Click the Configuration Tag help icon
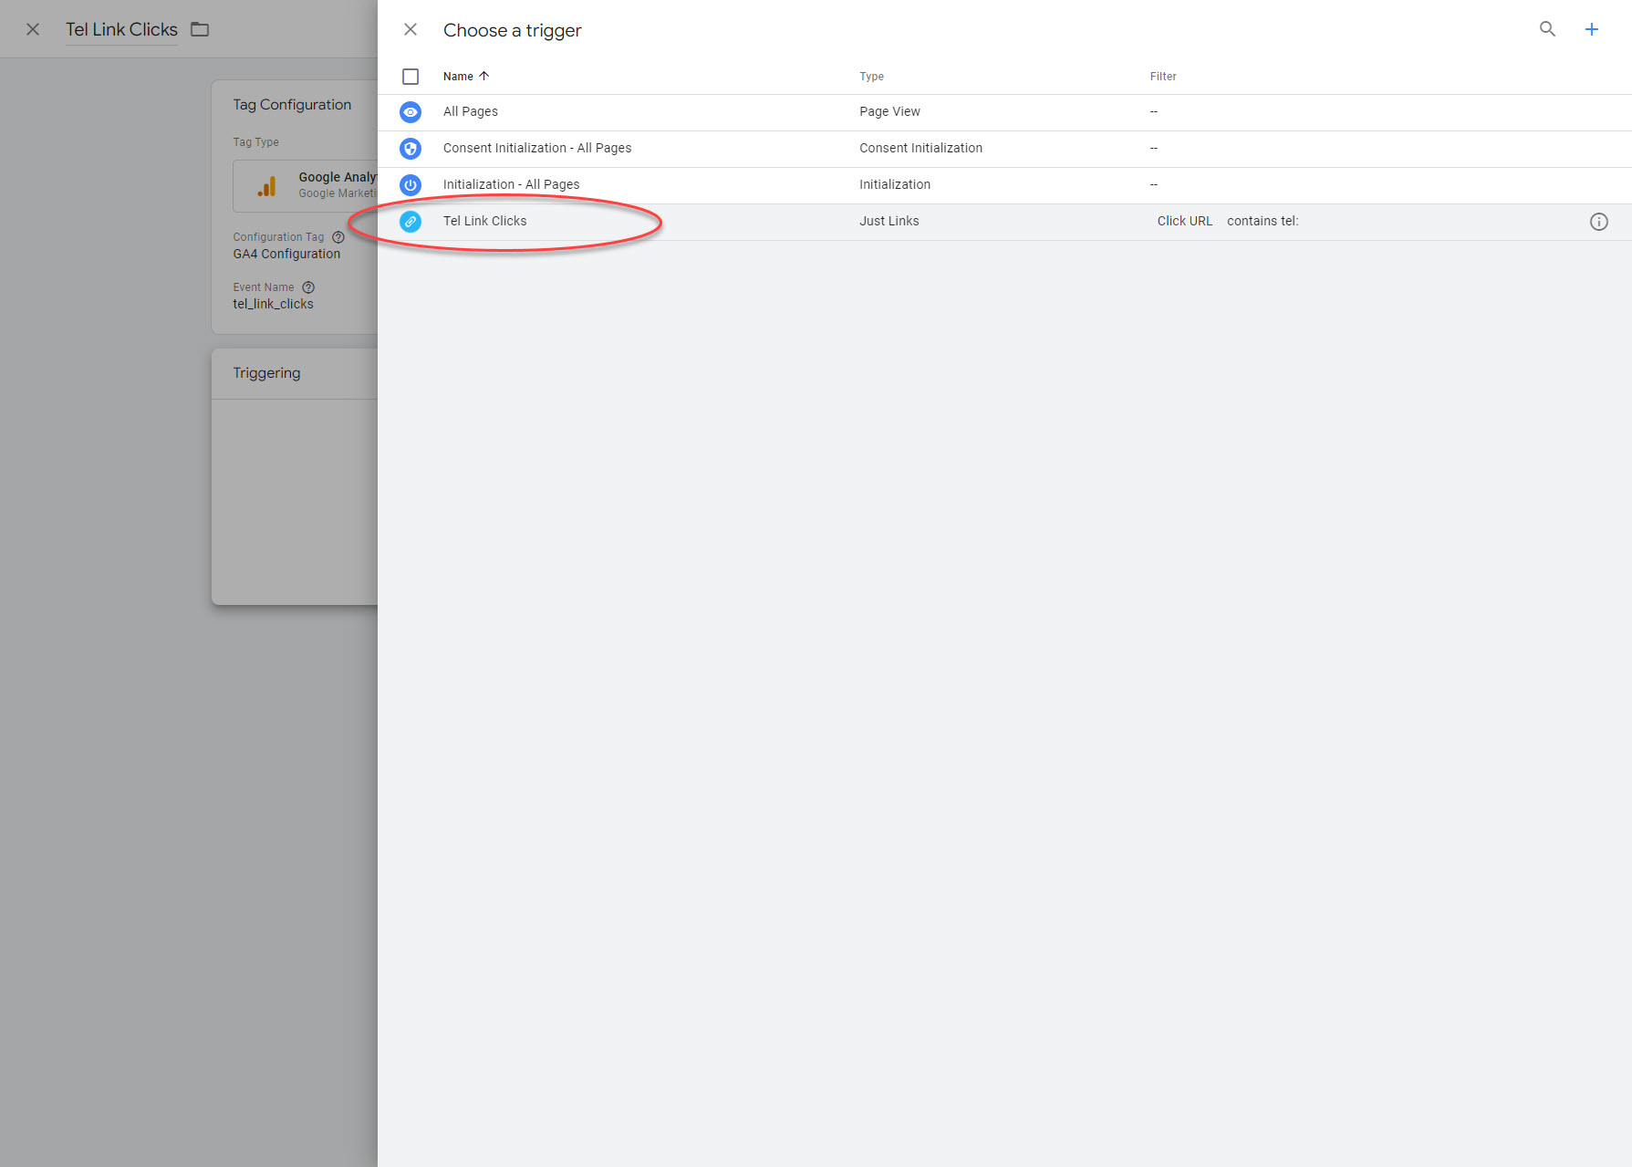The image size is (1632, 1167). tap(338, 237)
